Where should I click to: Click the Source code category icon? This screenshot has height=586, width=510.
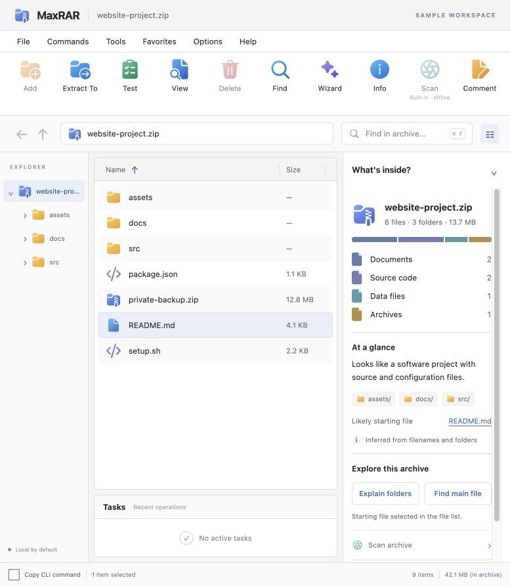click(356, 278)
